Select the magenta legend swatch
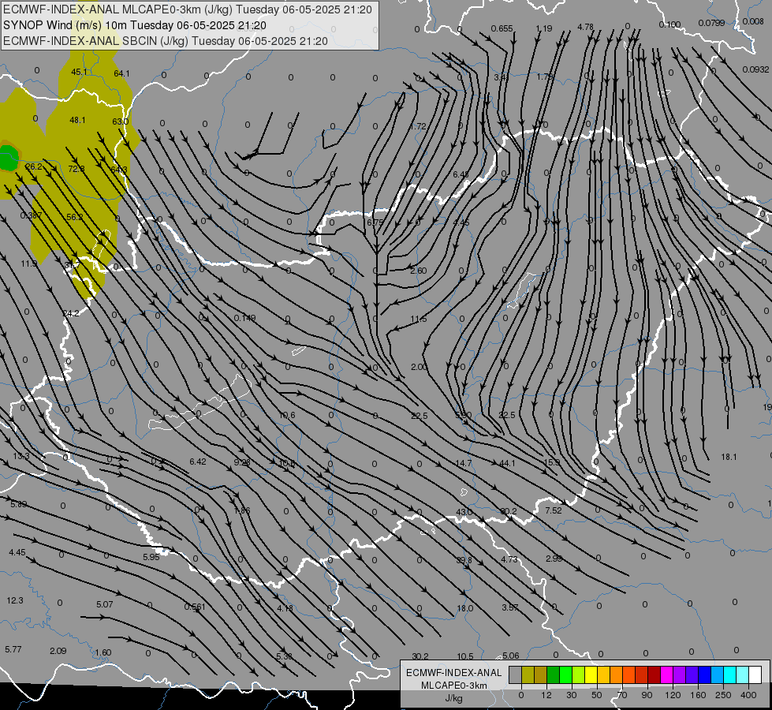Viewport: 772px width, 710px height. [666, 675]
